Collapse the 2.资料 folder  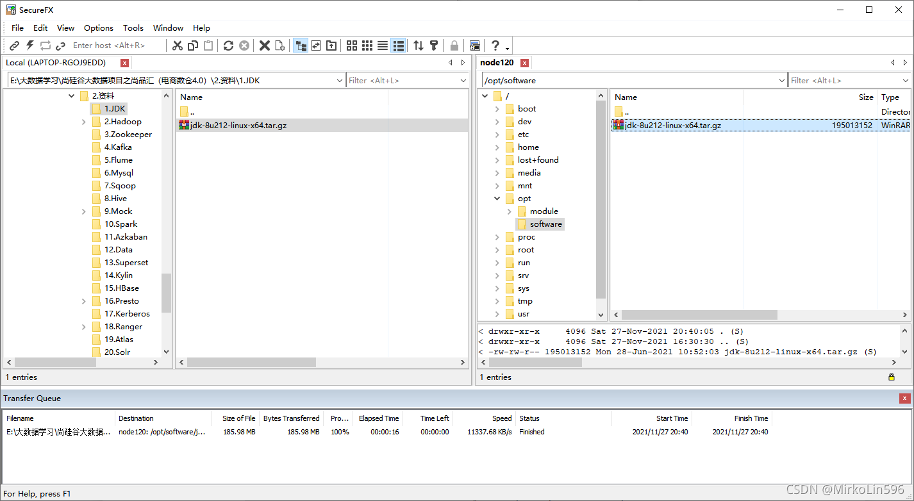(72, 96)
